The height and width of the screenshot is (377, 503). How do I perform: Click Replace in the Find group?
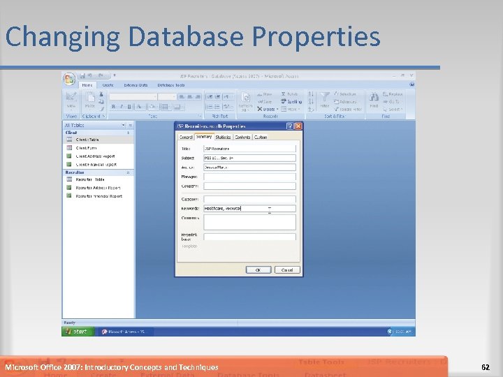(393, 94)
